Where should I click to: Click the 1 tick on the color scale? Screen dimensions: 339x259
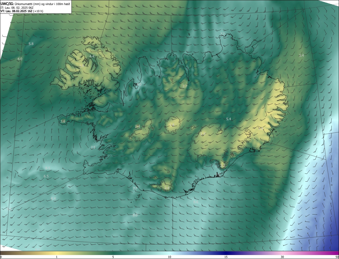click(x=57, y=257)
